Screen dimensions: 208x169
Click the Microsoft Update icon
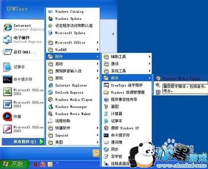(x=50, y=33)
